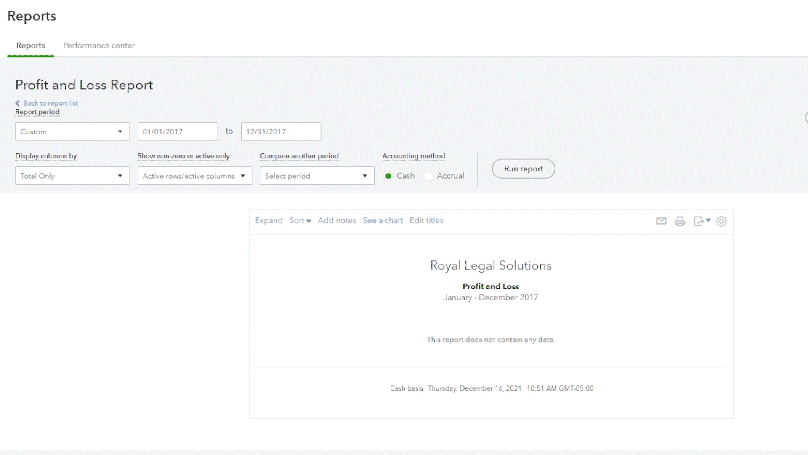Click the start date field 01/01/2017

(178, 131)
